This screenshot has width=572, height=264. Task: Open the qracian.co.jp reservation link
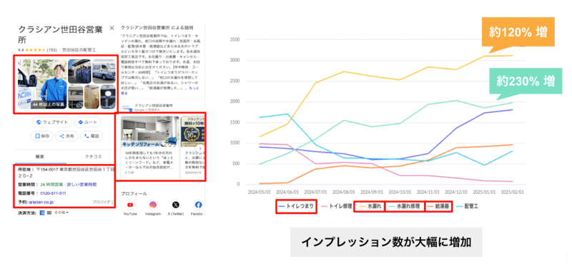[x=41, y=202]
